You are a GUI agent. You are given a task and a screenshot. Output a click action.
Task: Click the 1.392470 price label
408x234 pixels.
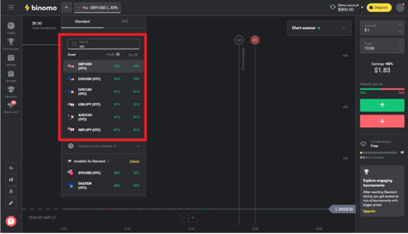(x=342, y=209)
